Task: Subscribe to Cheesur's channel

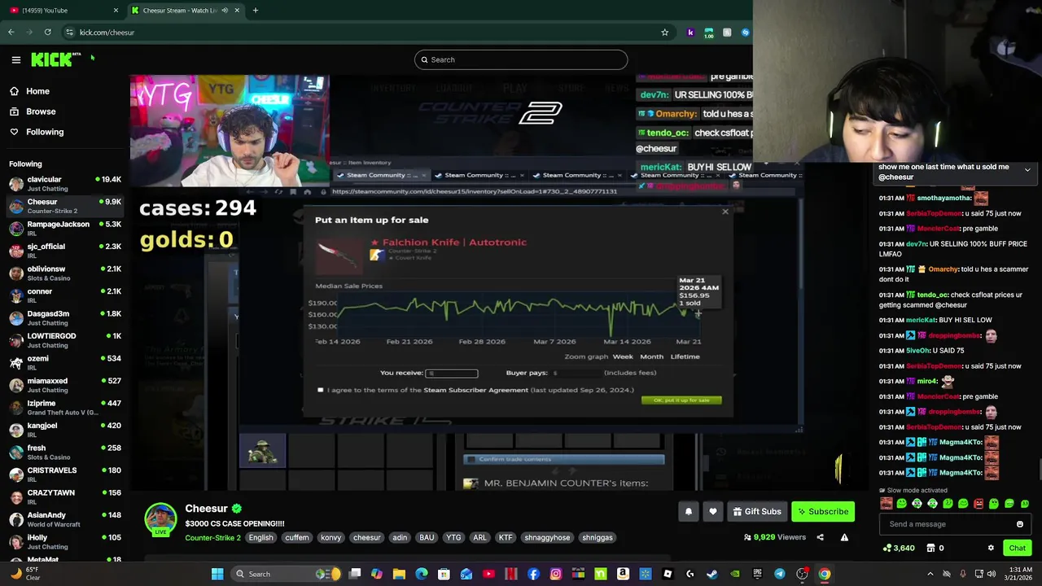Action: coord(823,511)
